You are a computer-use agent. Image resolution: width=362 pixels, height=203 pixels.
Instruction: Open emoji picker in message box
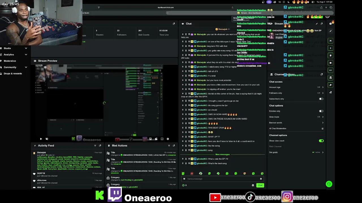point(261,179)
